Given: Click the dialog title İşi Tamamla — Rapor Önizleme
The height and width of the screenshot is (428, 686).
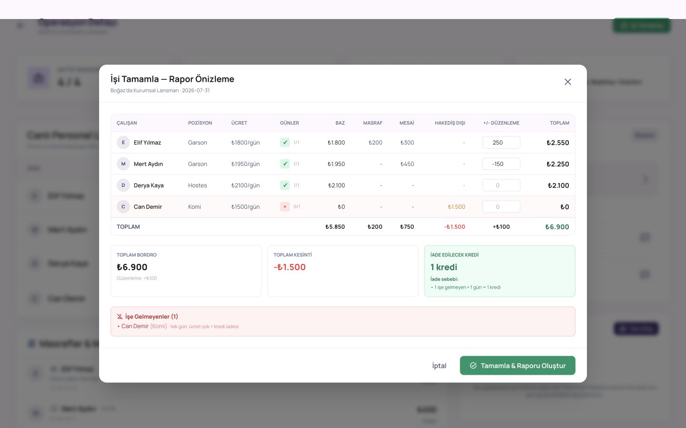Looking at the screenshot, I should tap(172, 79).
